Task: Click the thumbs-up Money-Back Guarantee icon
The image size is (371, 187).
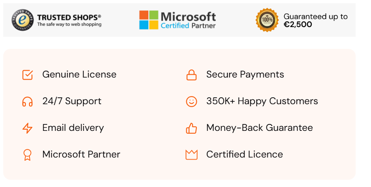Action: [191, 128]
